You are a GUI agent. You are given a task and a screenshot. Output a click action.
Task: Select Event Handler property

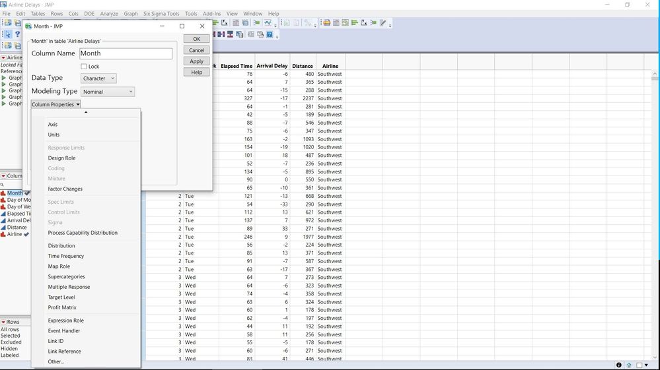tap(64, 331)
